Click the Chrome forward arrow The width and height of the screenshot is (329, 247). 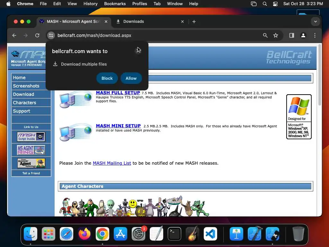(x=26, y=35)
